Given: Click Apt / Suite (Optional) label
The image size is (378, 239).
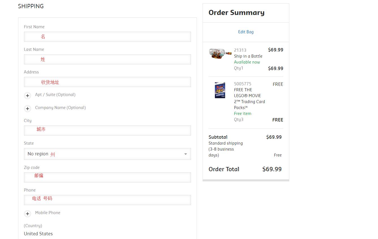Looking at the screenshot, I should (55, 95).
